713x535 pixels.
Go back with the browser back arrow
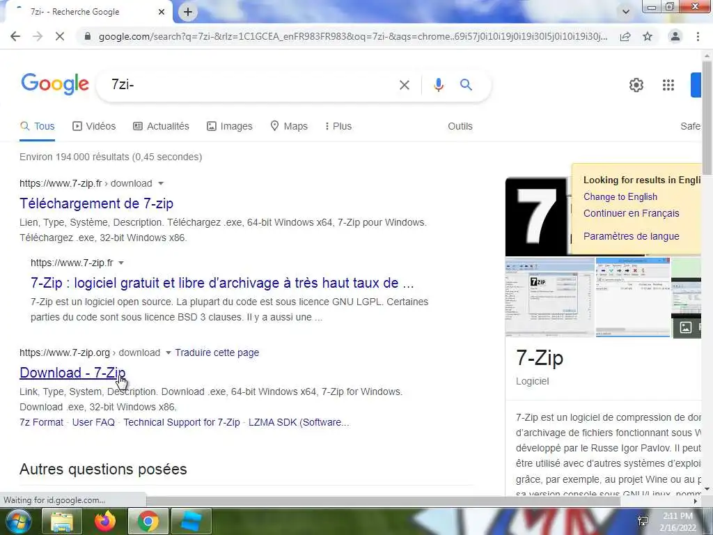[x=15, y=36]
